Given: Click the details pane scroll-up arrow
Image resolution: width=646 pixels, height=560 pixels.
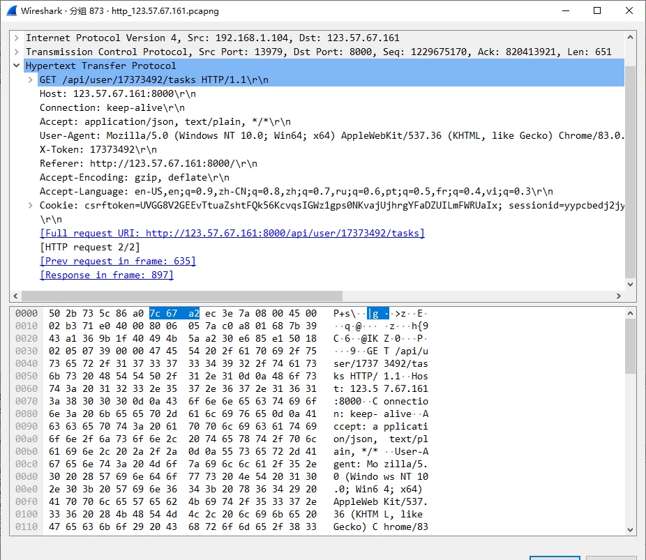Looking at the screenshot, I should (x=630, y=38).
